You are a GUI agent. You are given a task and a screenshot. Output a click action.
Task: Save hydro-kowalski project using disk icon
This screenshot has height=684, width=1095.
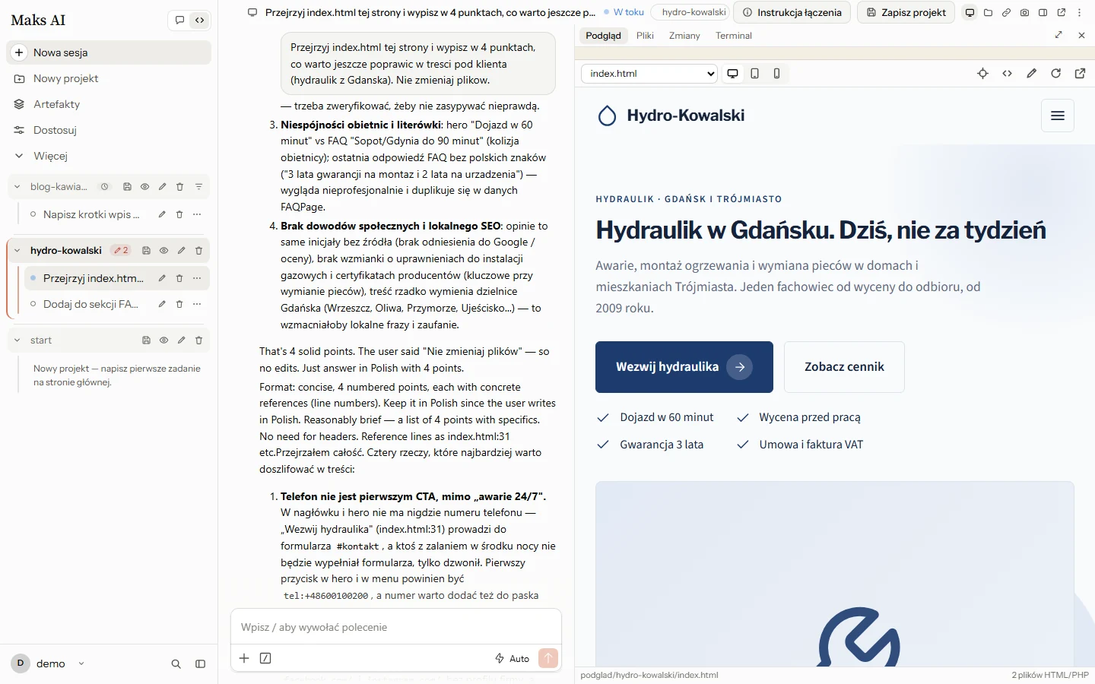point(146,251)
